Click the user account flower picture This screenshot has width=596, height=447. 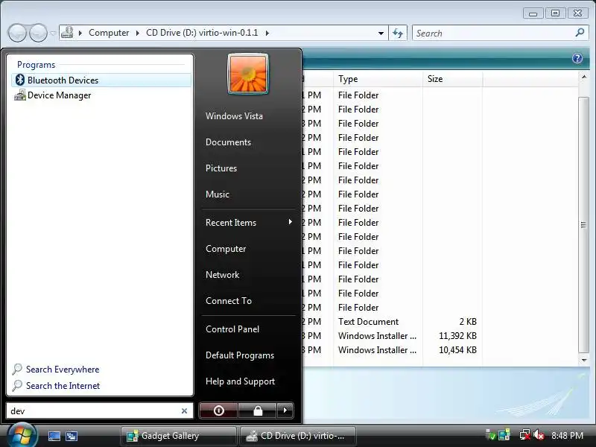[x=248, y=74]
